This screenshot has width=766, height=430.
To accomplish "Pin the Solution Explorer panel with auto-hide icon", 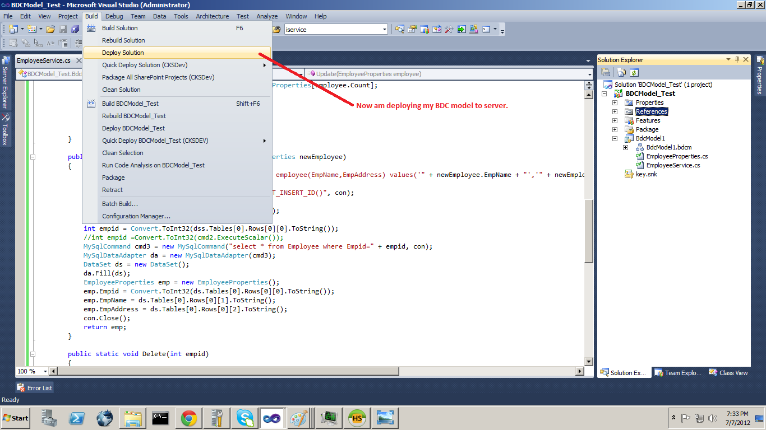I will pos(737,59).
